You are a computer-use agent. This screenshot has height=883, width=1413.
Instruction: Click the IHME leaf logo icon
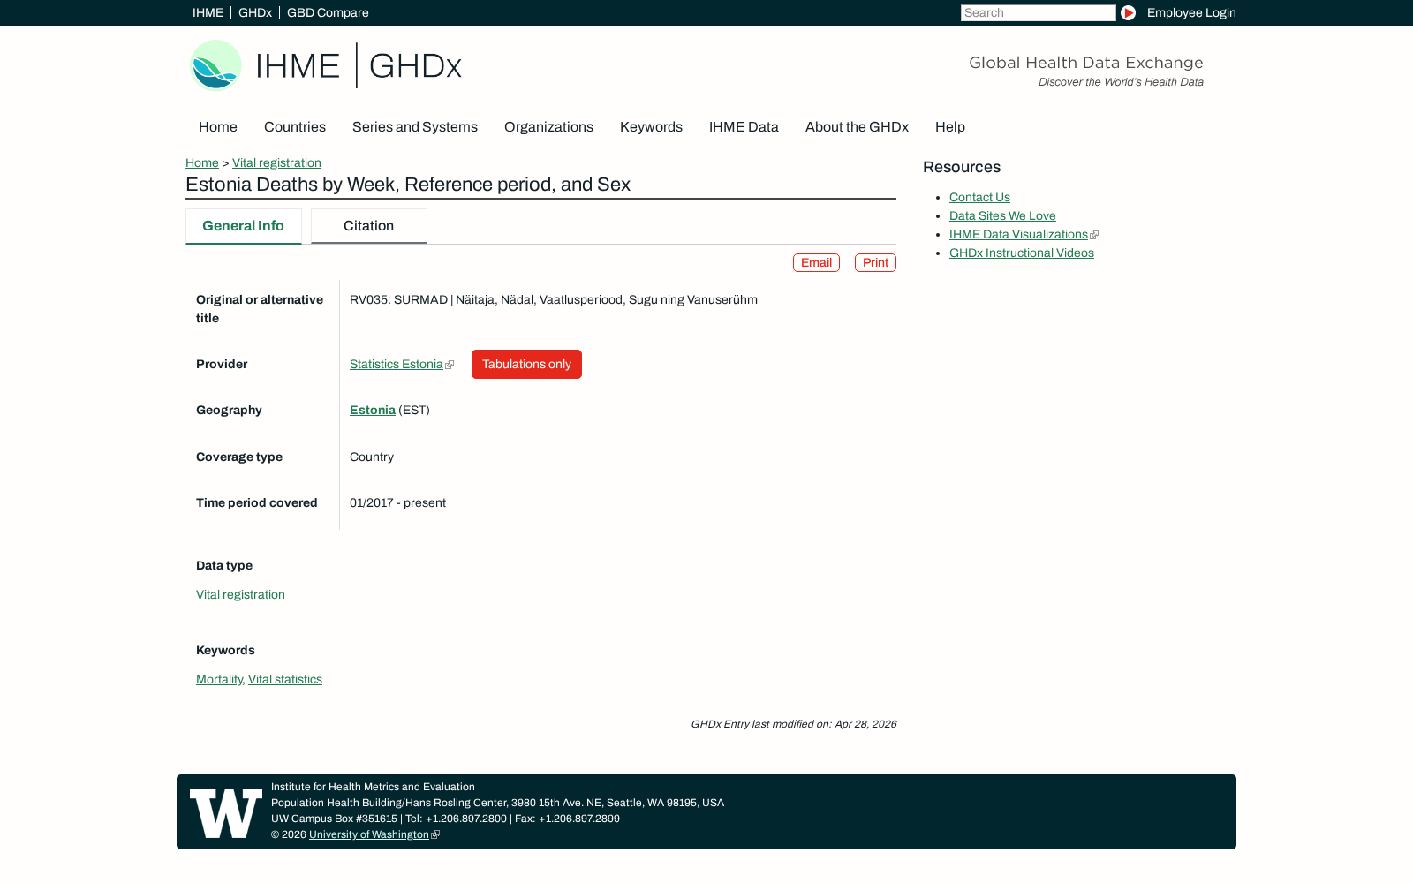215,65
